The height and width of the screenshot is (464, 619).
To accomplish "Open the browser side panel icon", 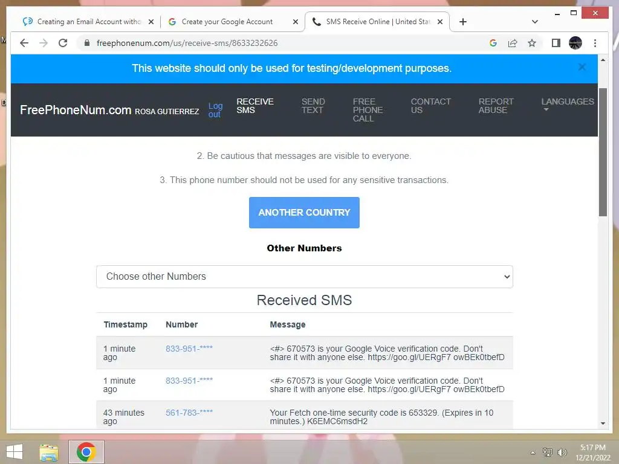I will [556, 43].
